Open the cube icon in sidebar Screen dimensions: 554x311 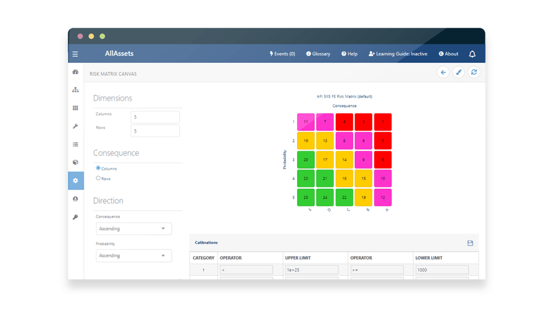pos(75,162)
